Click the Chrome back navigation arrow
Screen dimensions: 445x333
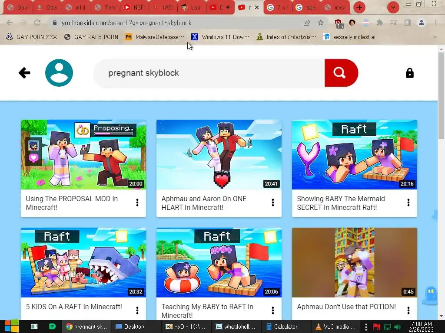pyautogui.click(x=10, y=23)
